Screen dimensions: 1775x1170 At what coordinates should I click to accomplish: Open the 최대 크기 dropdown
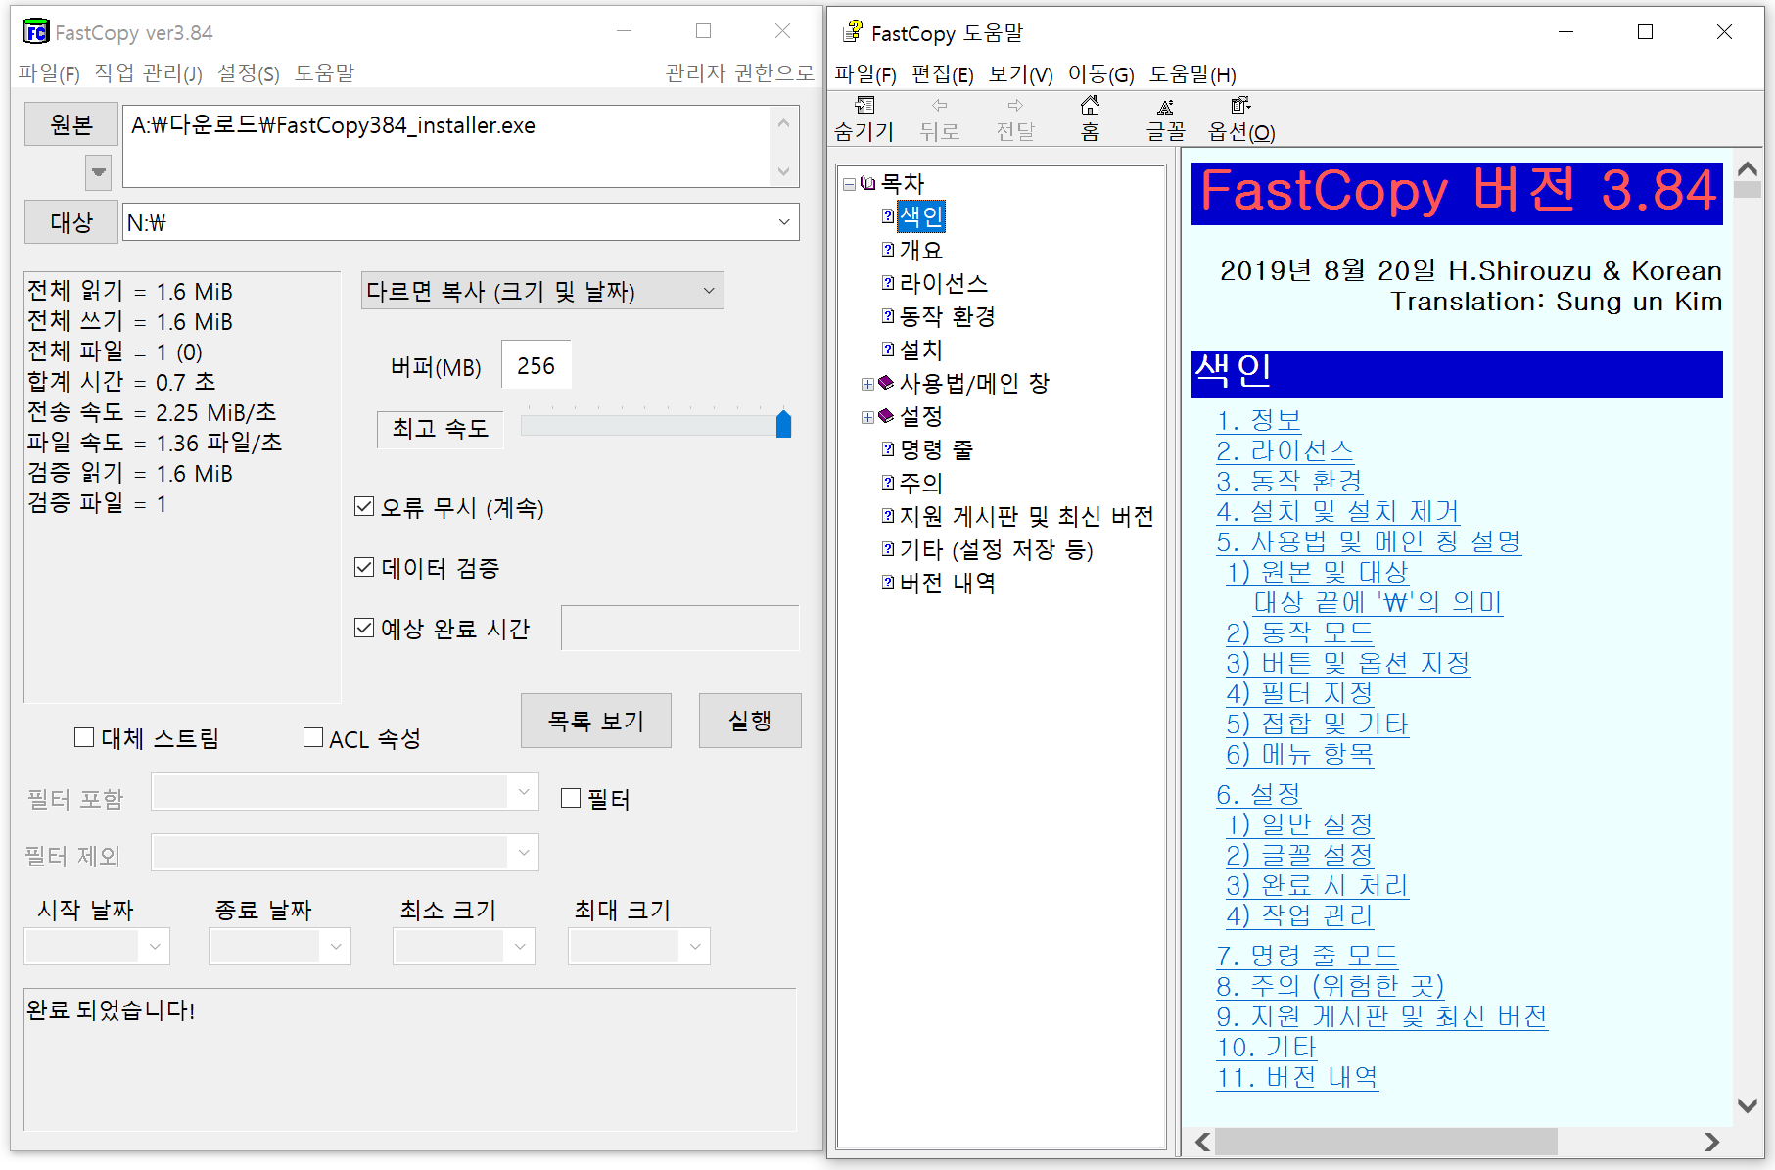click(695, 946)
